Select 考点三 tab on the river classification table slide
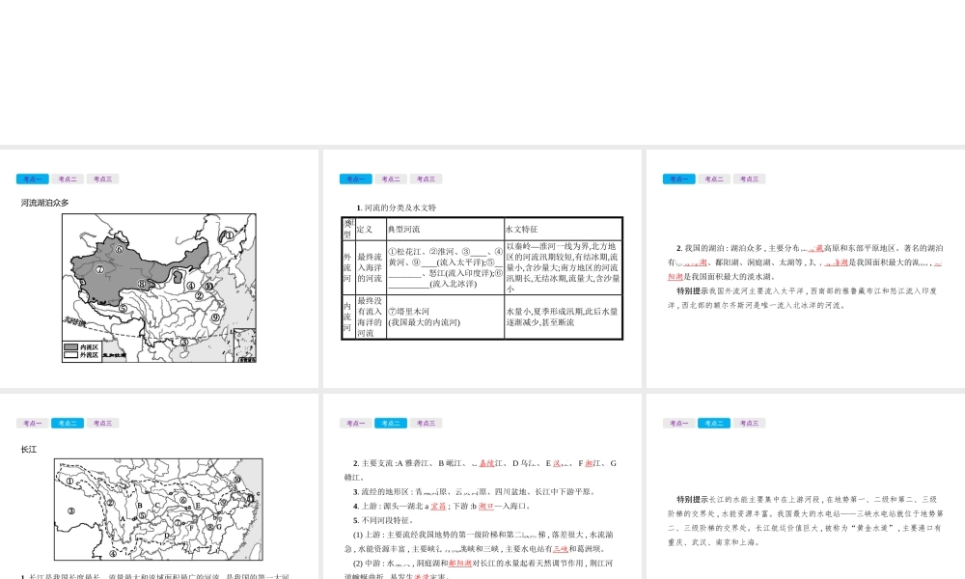The width and height of the screenshot is (965, 579). (426, 179)
